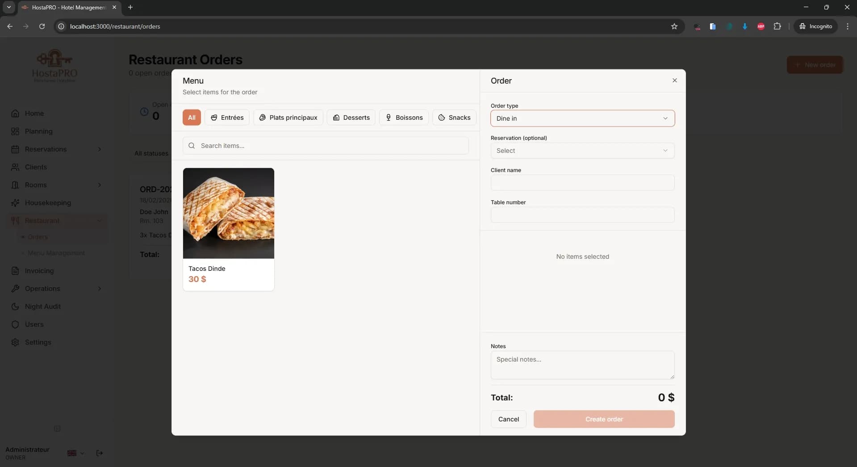Click the Create order button
857x467 pixels.
click(604, 419)
